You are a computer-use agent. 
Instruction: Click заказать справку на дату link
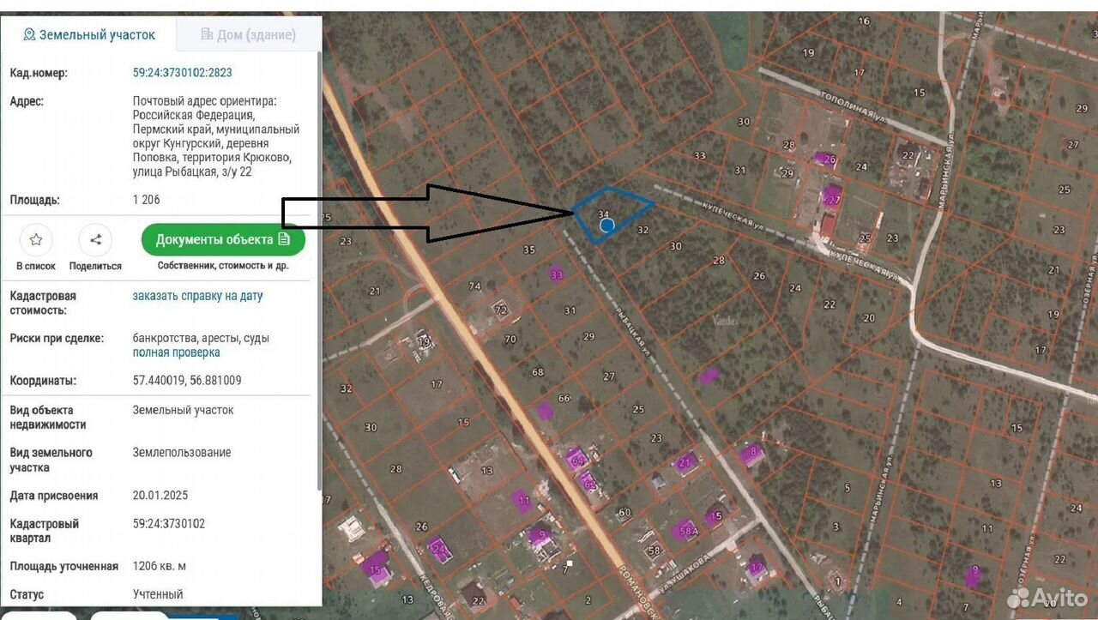(198, 296)
